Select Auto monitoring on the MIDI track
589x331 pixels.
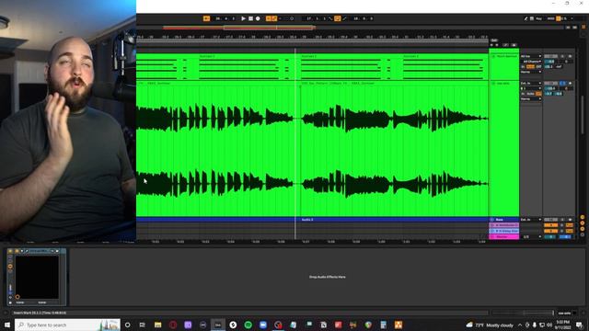click(530, 67)
